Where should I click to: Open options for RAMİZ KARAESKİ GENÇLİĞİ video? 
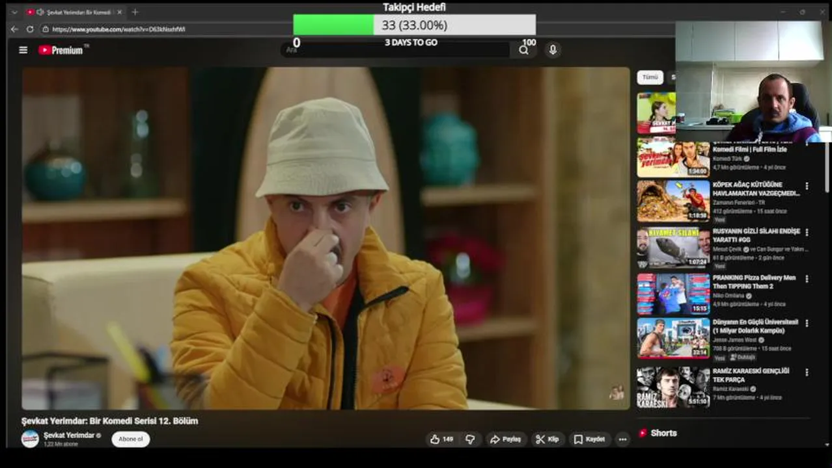click(x=807, y=372)
